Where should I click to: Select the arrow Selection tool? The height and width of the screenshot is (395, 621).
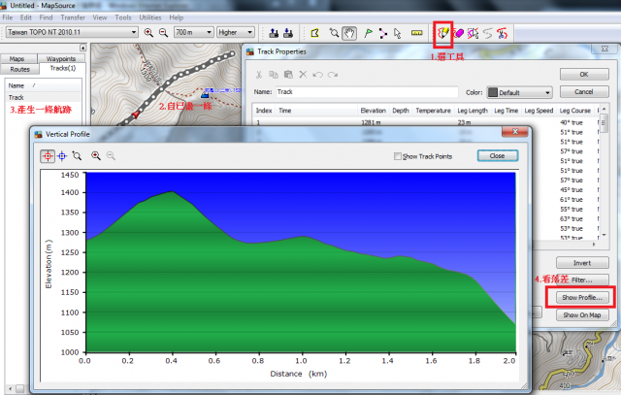click(x=398, y=33)
